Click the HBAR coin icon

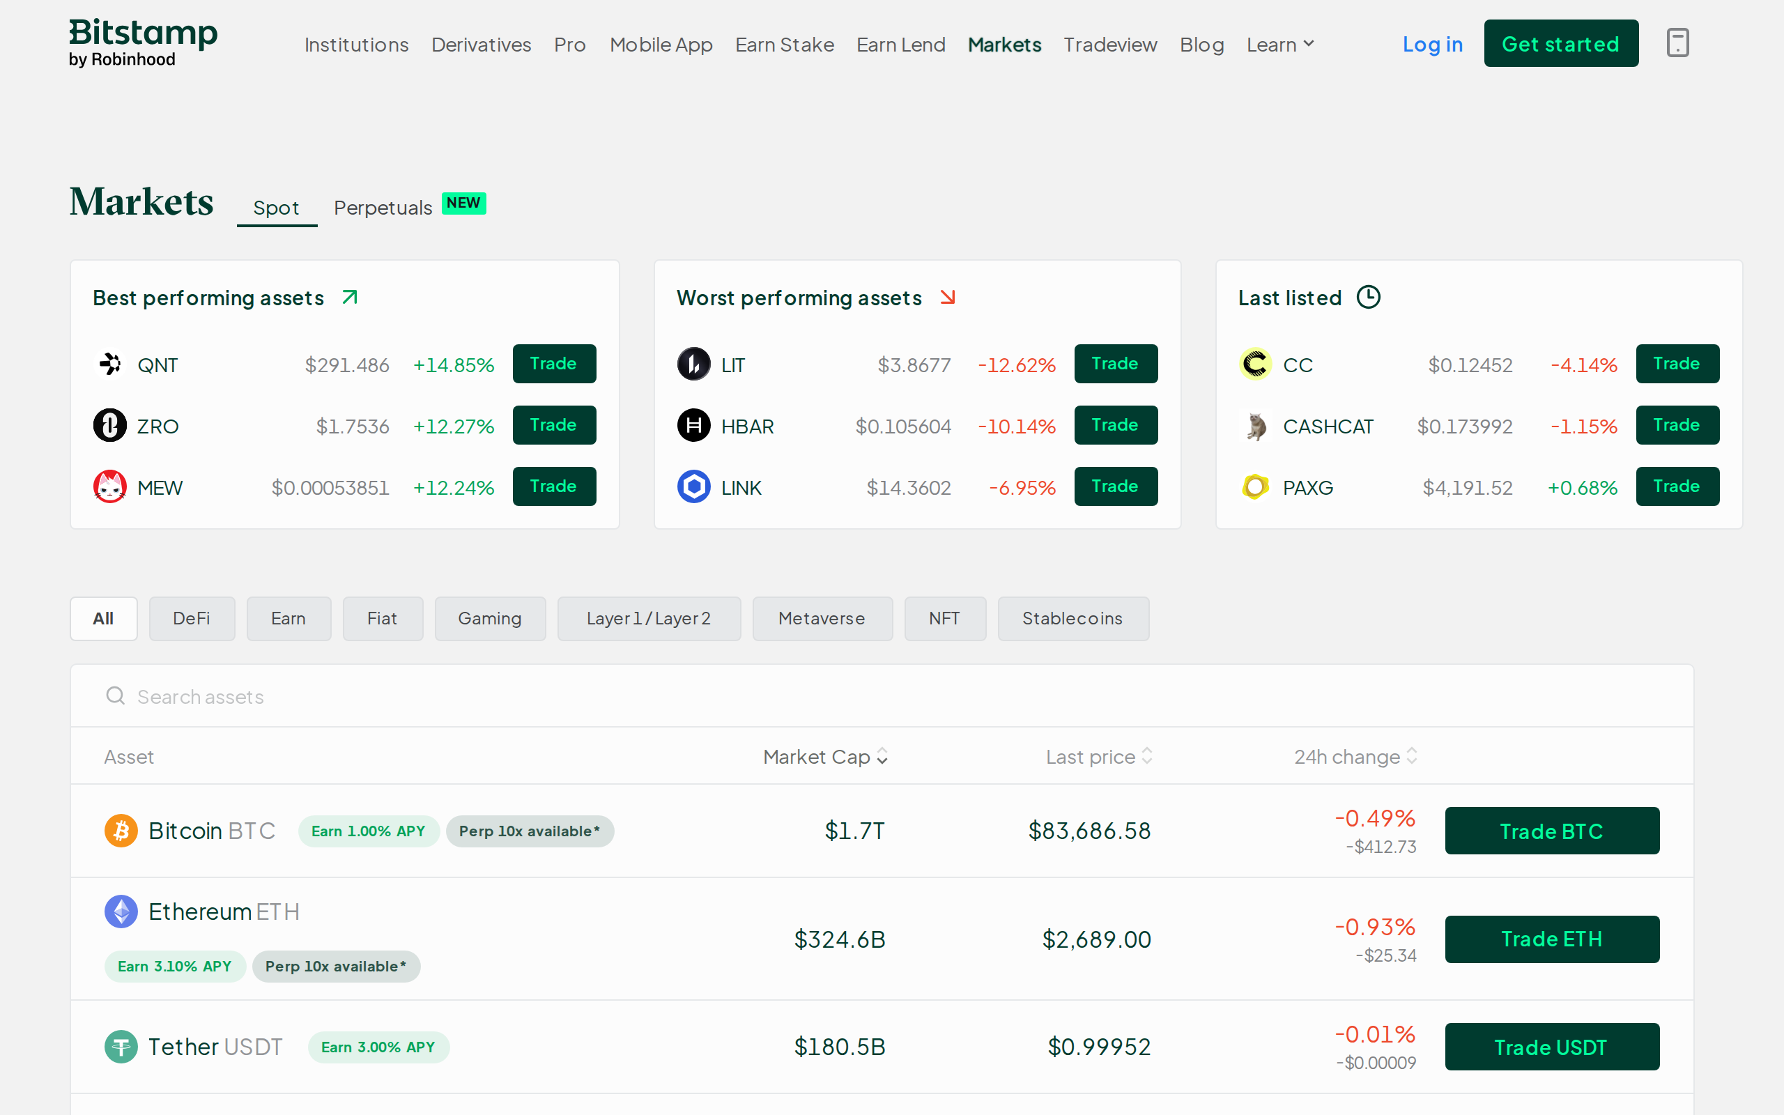[693, 426]
